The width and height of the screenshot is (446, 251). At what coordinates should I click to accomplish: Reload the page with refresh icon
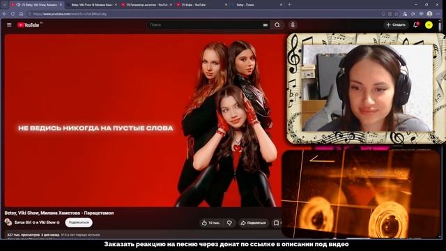coord(13,14)
